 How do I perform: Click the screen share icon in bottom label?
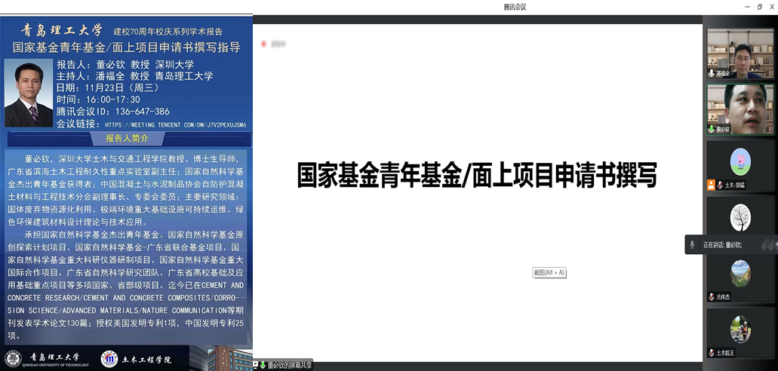261,366
